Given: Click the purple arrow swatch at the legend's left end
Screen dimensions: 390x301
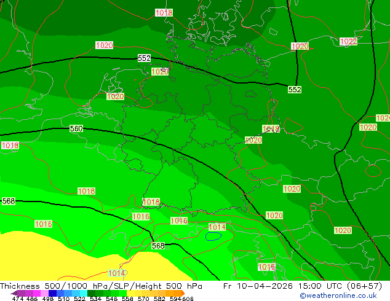Looking at the screenshot, I should 14,293.
